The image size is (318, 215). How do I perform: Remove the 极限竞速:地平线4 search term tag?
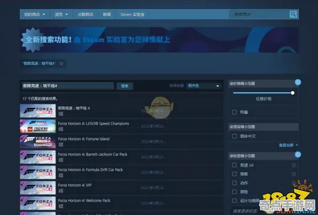[x=61, y=64]
